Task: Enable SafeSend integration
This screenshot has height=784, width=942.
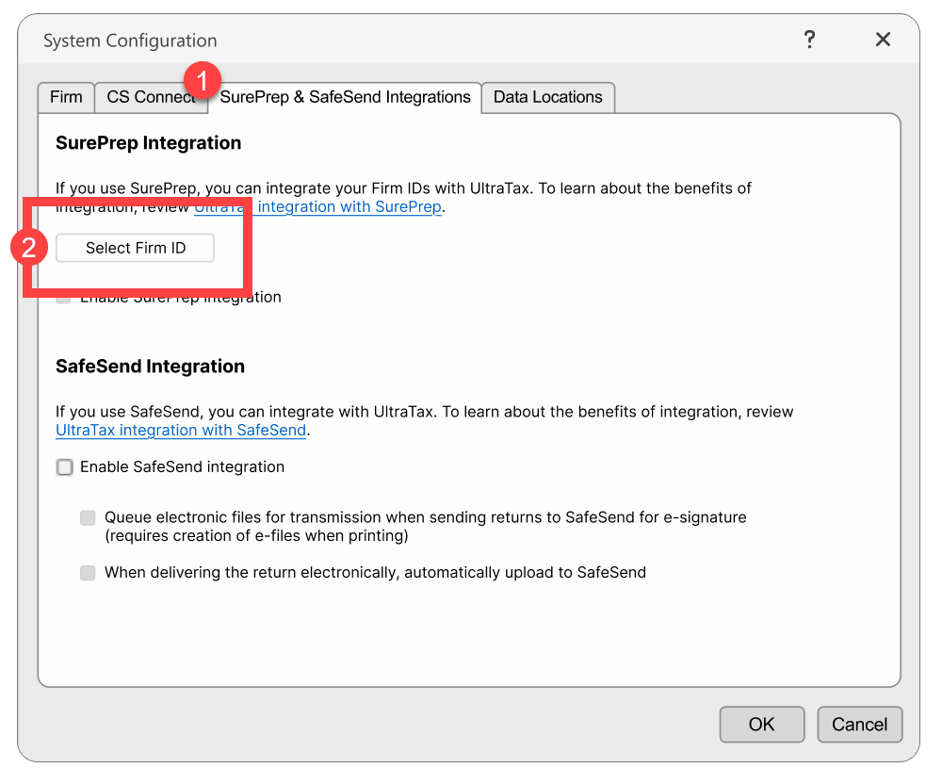Action: tap(64, 466)
